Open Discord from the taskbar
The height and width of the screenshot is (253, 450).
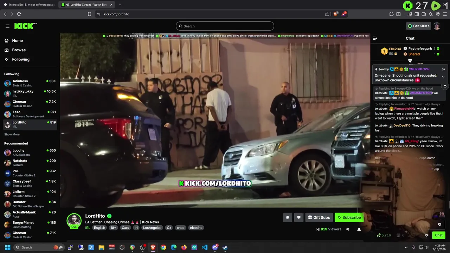(x=215, y=247)
